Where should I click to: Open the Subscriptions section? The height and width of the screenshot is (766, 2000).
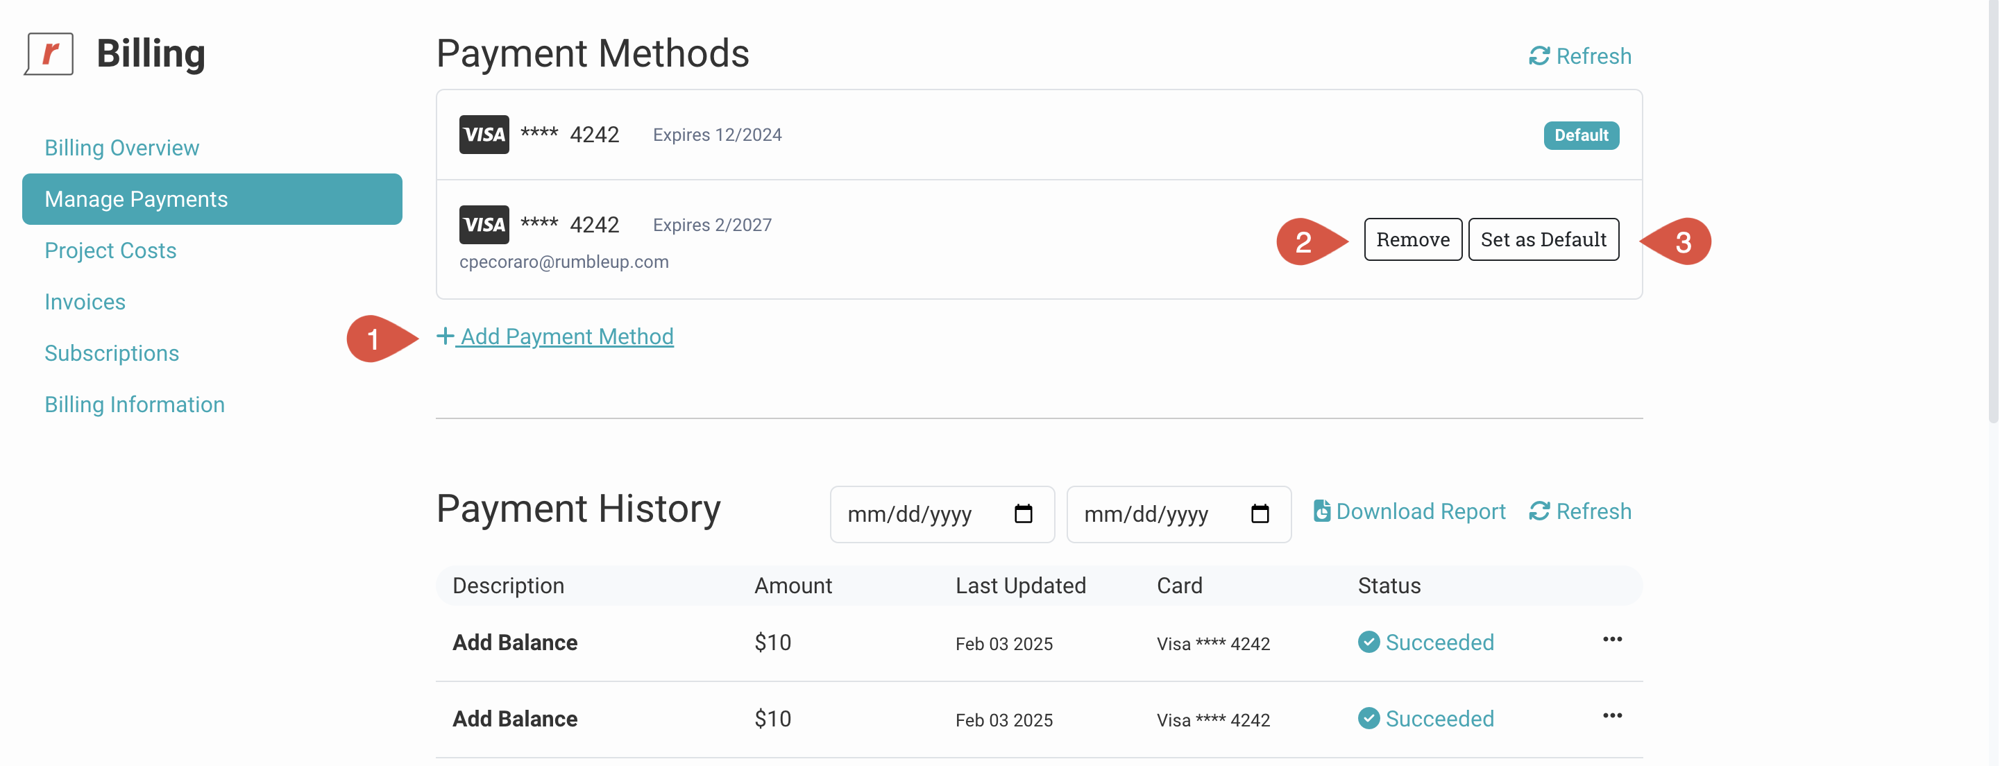click(112, 352)
